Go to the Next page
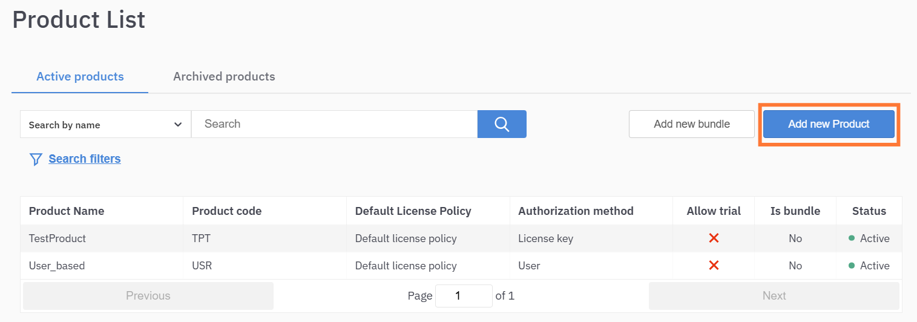 pyautogui.click(x=774, y=296)
